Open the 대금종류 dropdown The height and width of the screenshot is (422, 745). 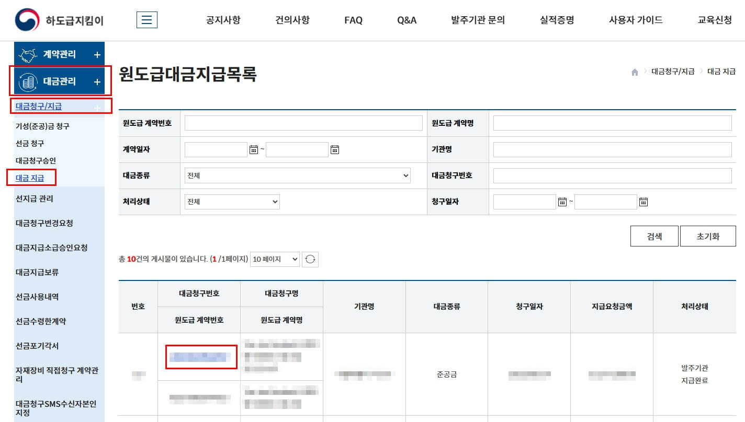(x=297, y=175)
